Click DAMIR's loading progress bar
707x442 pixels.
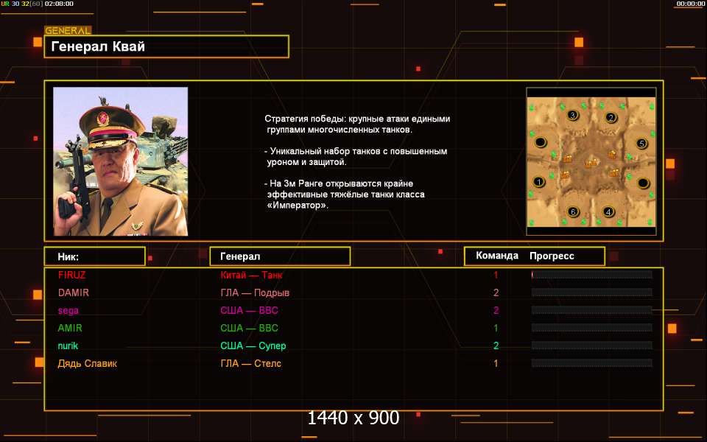591,292
